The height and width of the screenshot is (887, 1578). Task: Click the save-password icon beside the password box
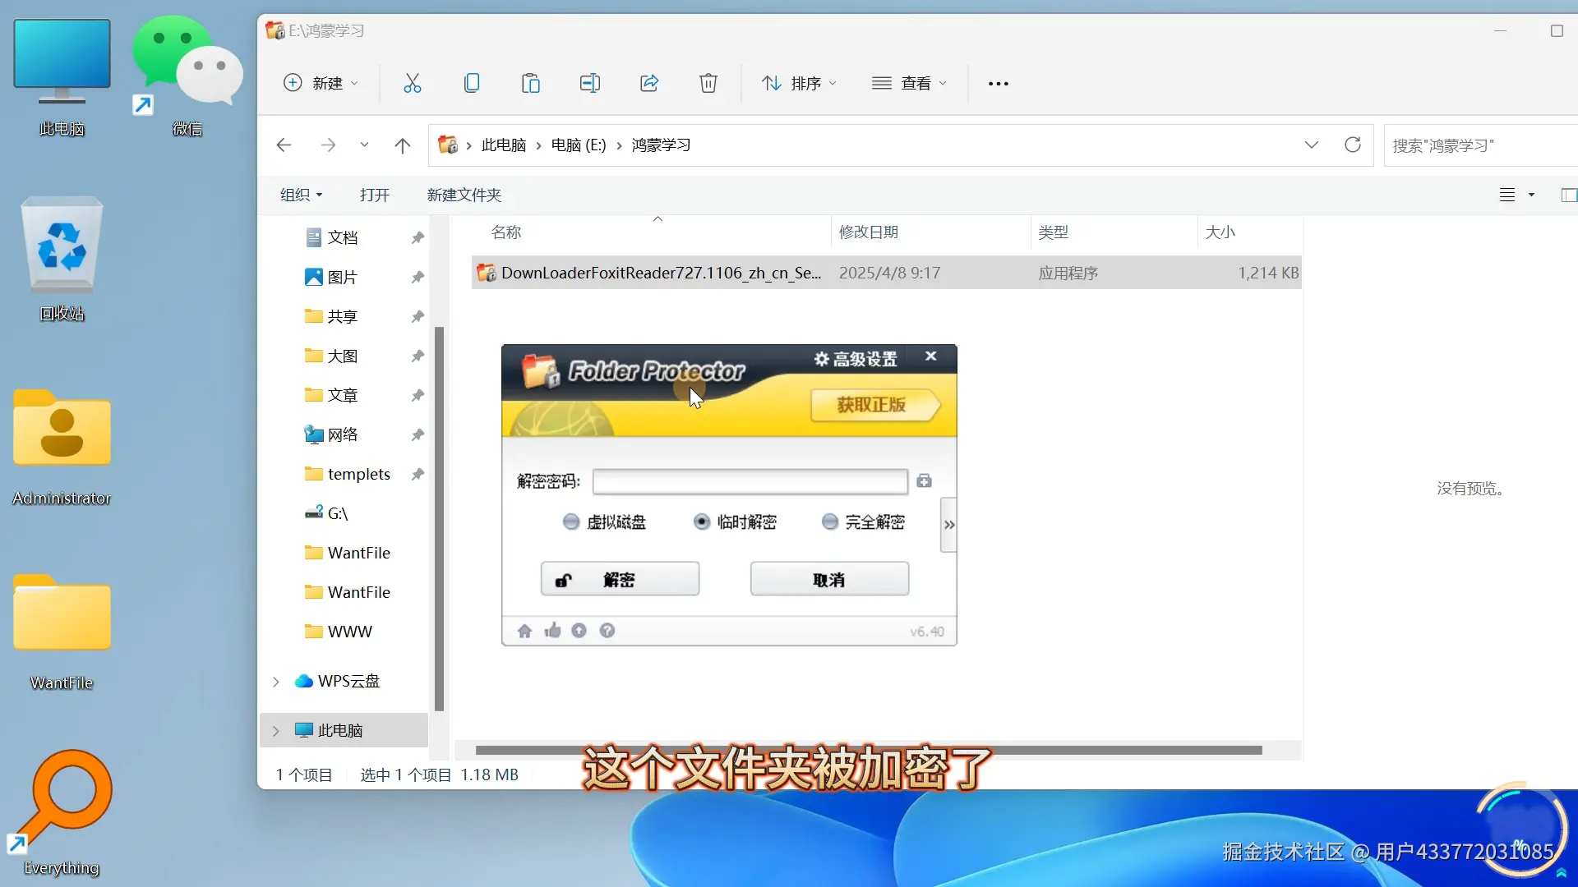pyautogui.click(x=925, y=481)
